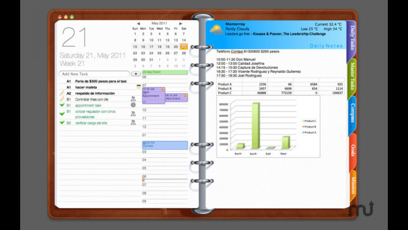Toggle checkmark on 'verificar carga del site'
Image resolution: width=408 pixels, height=230 pixels.
(62, 123)
